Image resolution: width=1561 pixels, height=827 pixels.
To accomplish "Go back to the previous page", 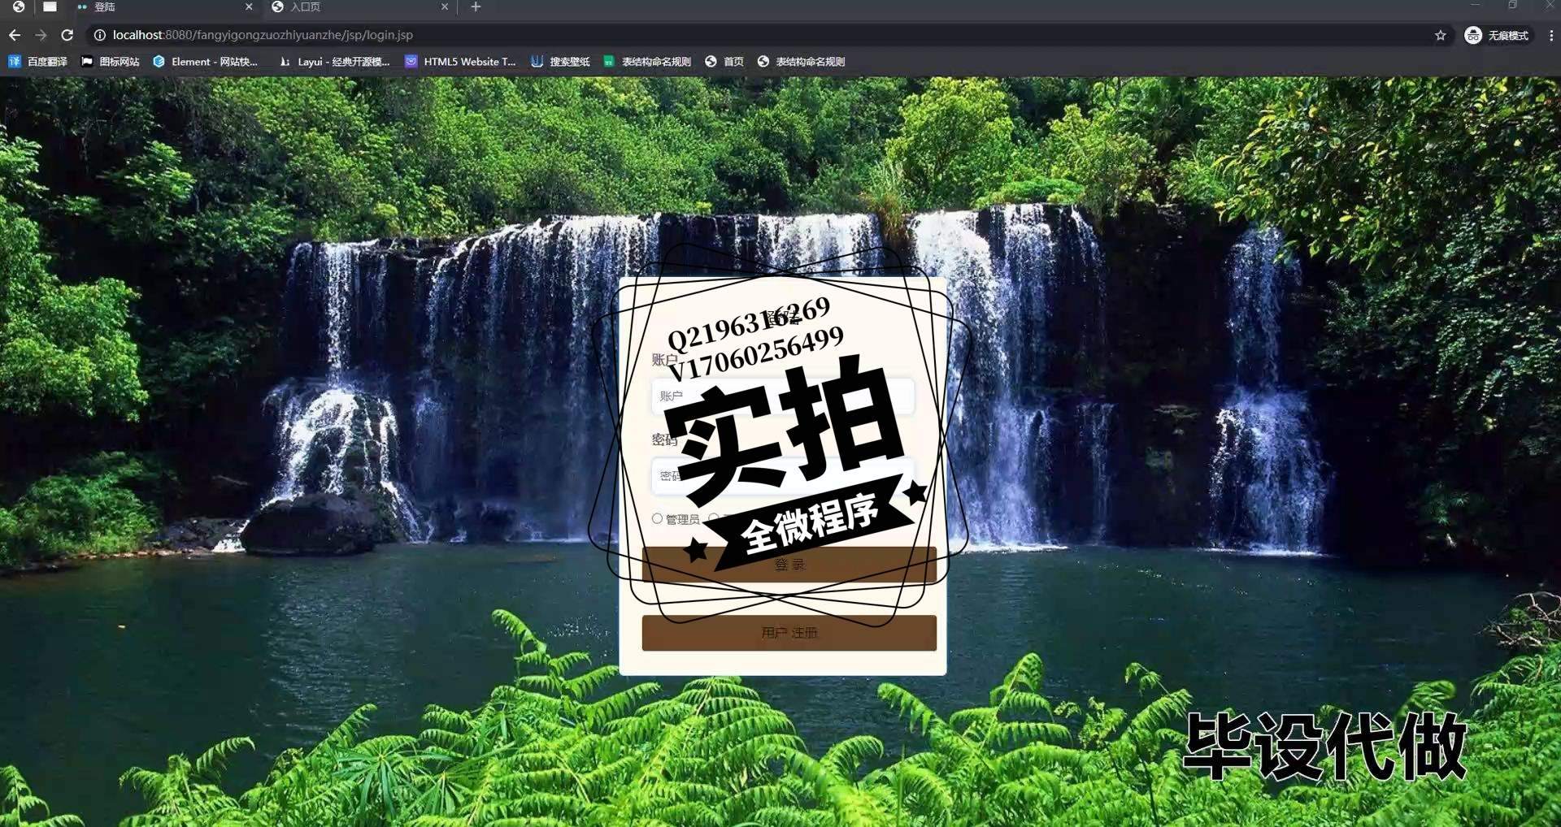I will pos(15,35).
